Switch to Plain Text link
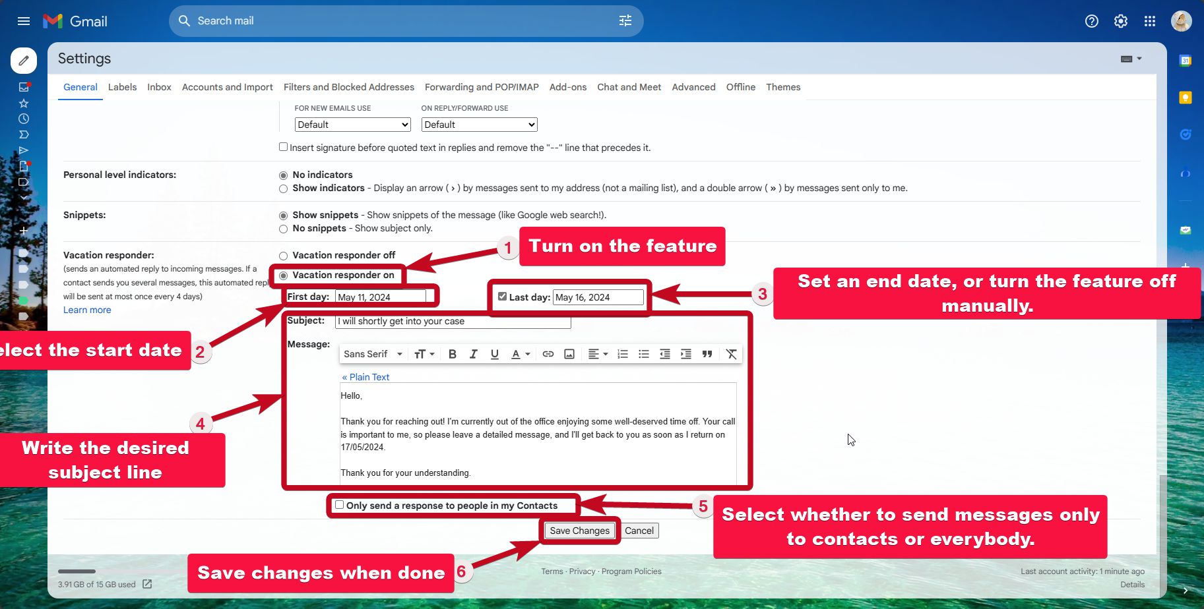This screenshot has height=609, width=1204. 365,377
